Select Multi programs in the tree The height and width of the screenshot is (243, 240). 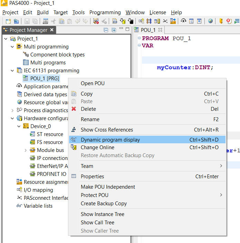[x=45, y=63]
